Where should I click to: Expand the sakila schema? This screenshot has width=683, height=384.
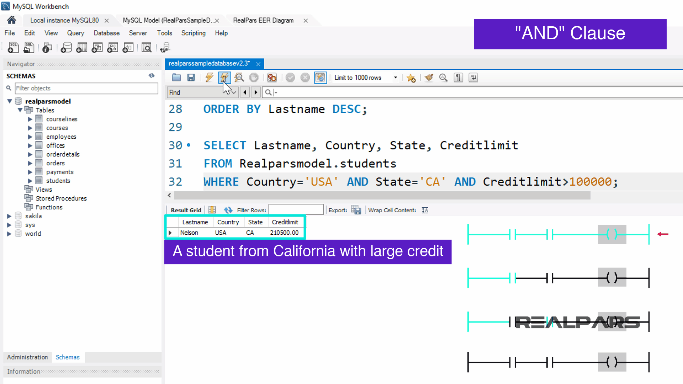(x=9, y=216)
